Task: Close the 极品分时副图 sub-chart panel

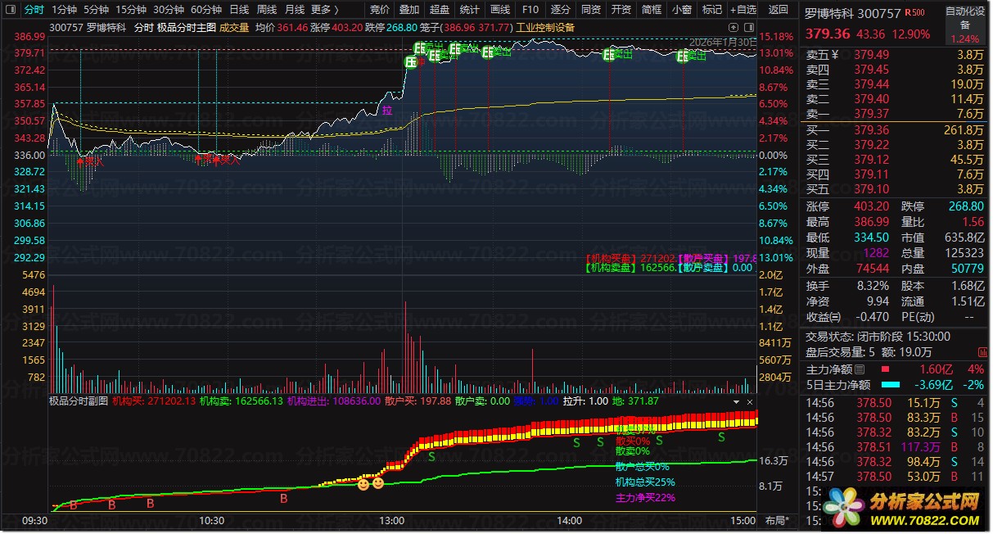Action: [x=749, y=402]
